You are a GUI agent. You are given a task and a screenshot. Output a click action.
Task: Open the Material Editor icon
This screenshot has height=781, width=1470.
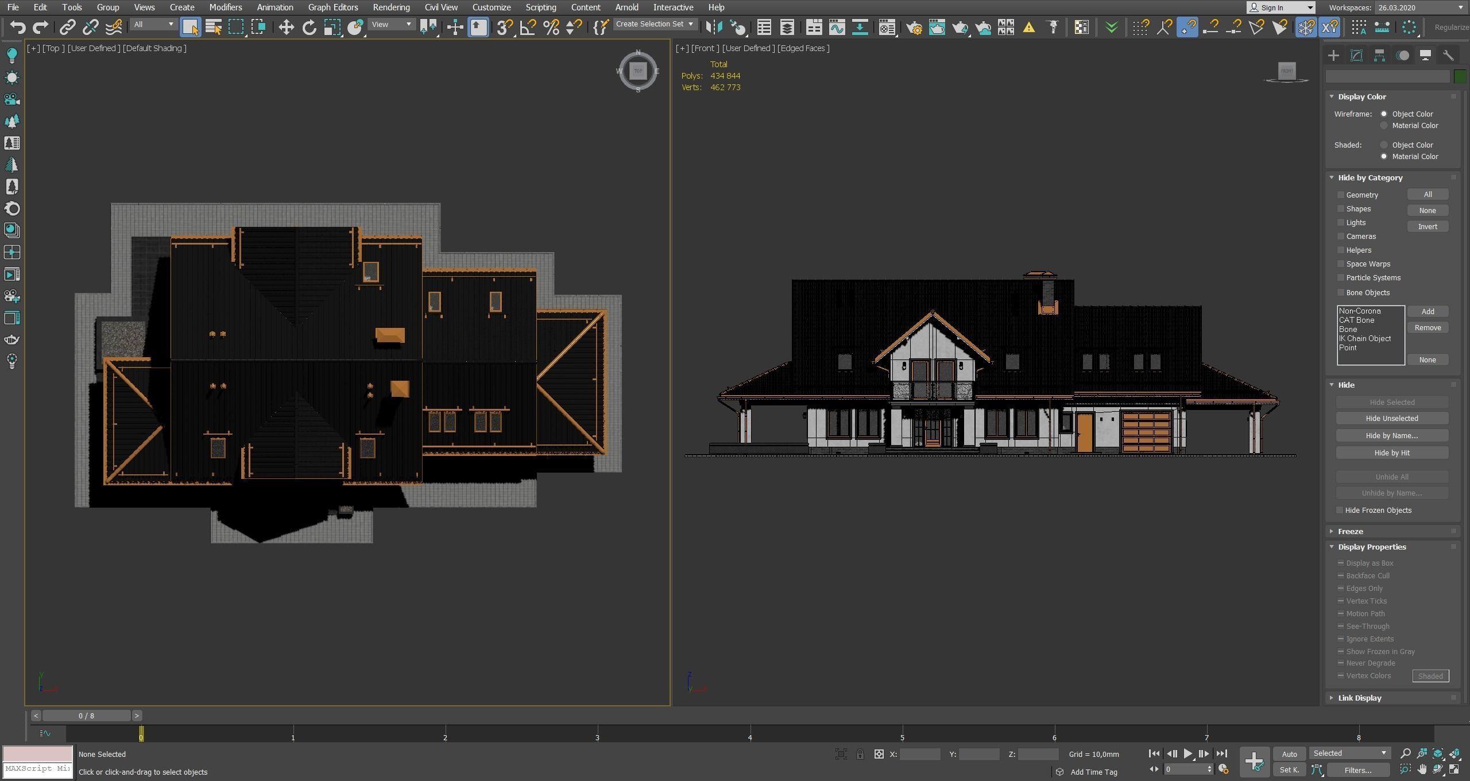tap(887, 27)
